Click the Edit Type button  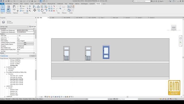point(32,27)
